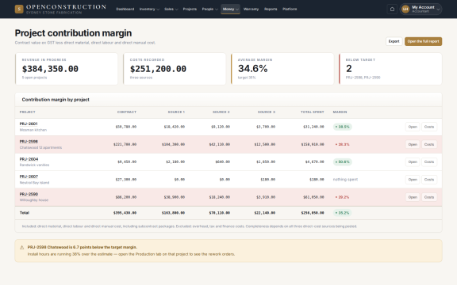Click the Margin column header
This screenshot has height=285, width=457.
[340, 112]
